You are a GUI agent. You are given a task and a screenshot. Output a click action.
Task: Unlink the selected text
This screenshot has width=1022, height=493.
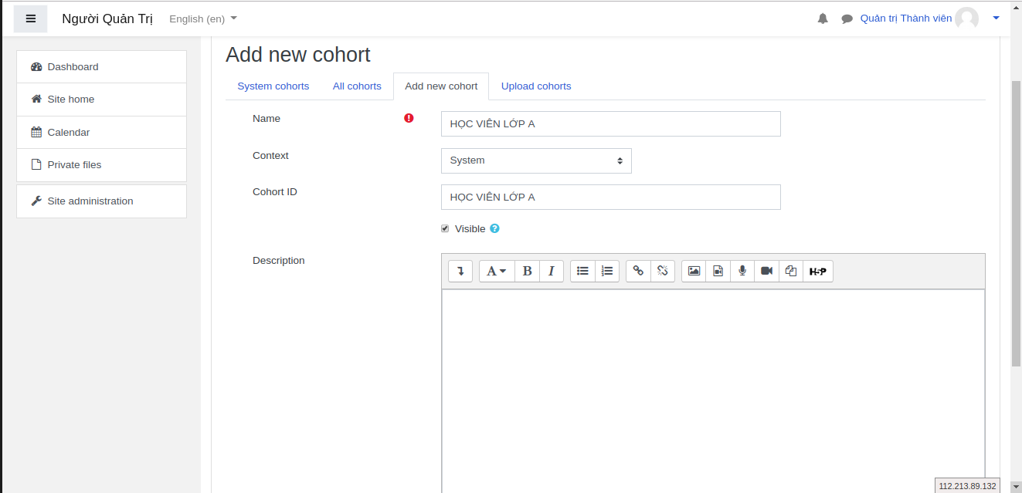point(663,271)
